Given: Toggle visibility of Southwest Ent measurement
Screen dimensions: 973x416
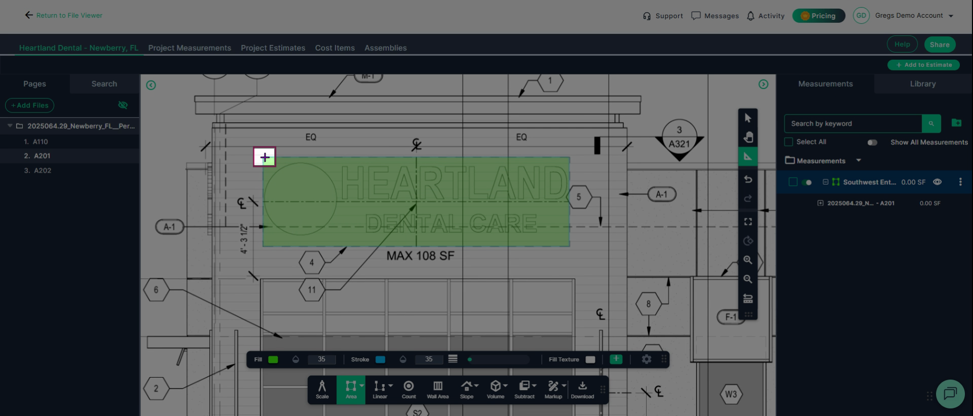Looking at the screenshot, I should 937,182.
